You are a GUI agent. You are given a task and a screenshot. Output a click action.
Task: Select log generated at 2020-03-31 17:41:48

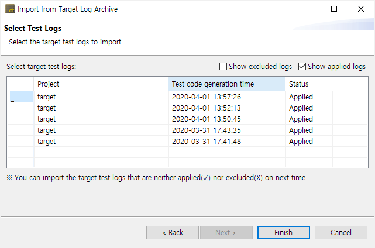pos(207,142)
